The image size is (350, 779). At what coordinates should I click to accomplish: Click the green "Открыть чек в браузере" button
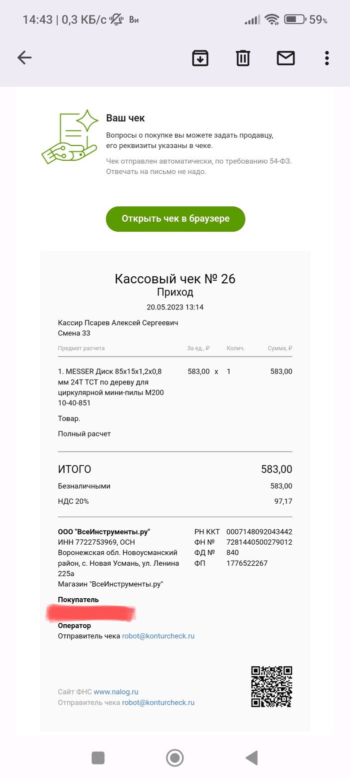pyautogui.click(x=175, y=219)
